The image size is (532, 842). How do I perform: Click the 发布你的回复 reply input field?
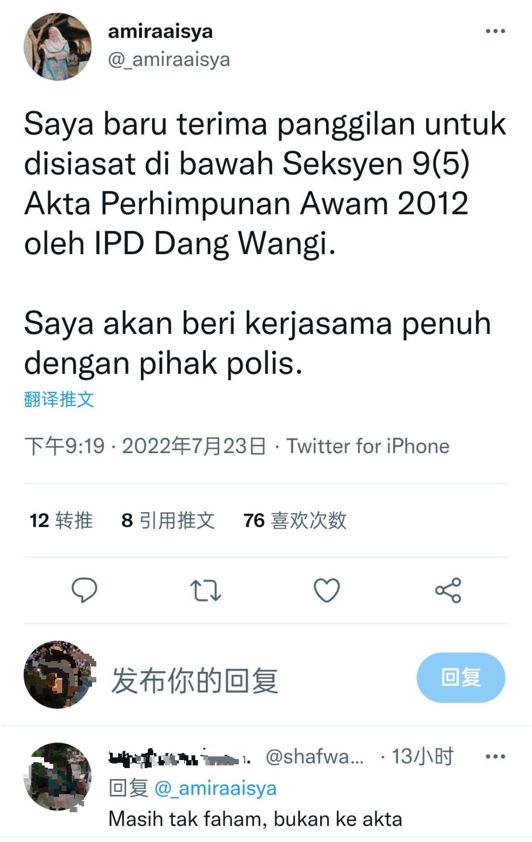pos(195,680)
